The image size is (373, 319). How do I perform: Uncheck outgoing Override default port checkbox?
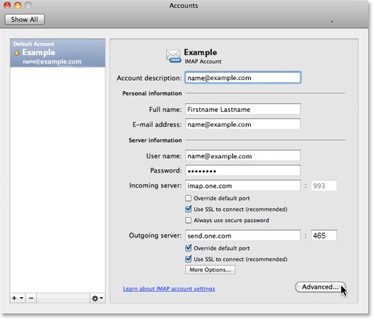coord(188,248)
